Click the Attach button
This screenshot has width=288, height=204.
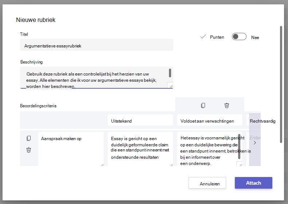253,183
